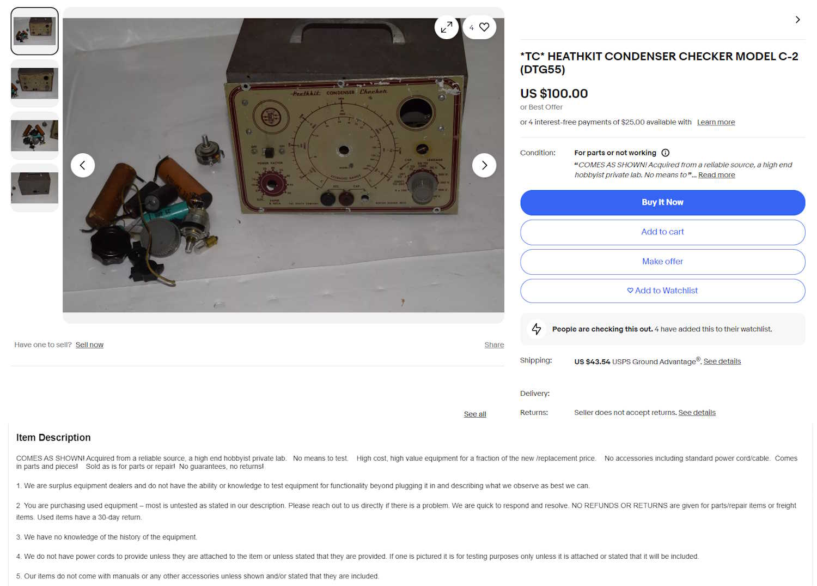Advance to the next product image
Screen dimensions: 817x586
pos(484,165)
